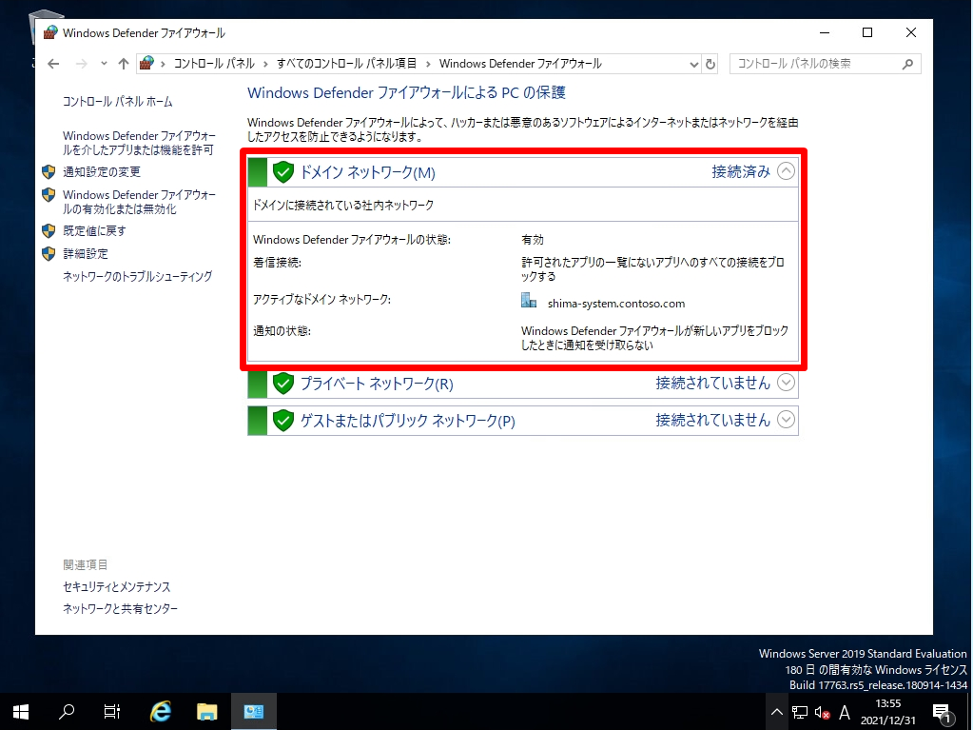Go back using the Back arrow
This screenshot has width=973, height=730.
53,64
